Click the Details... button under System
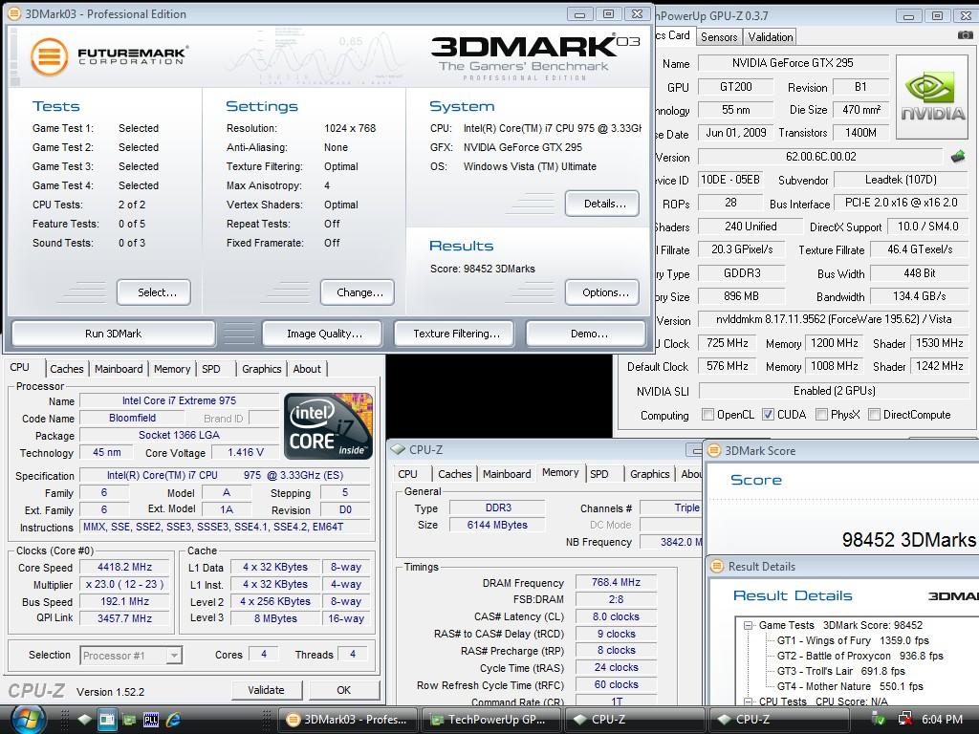The image size is (979, 734). [x=602, y=204]
